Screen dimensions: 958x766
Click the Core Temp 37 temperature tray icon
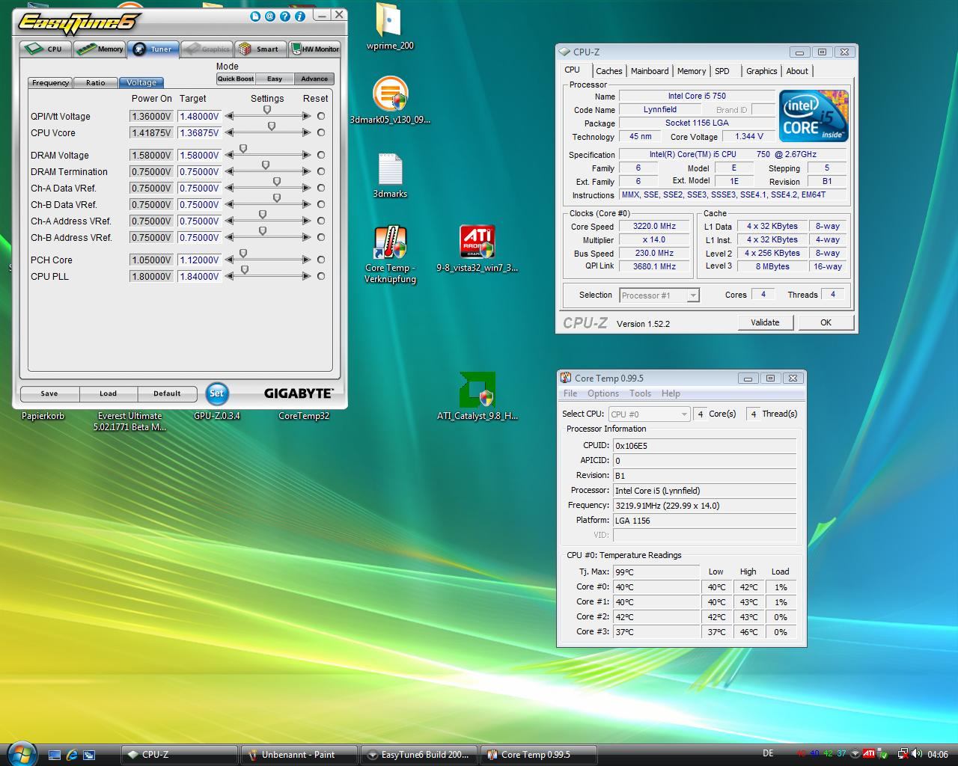click(x=842, y=753)
